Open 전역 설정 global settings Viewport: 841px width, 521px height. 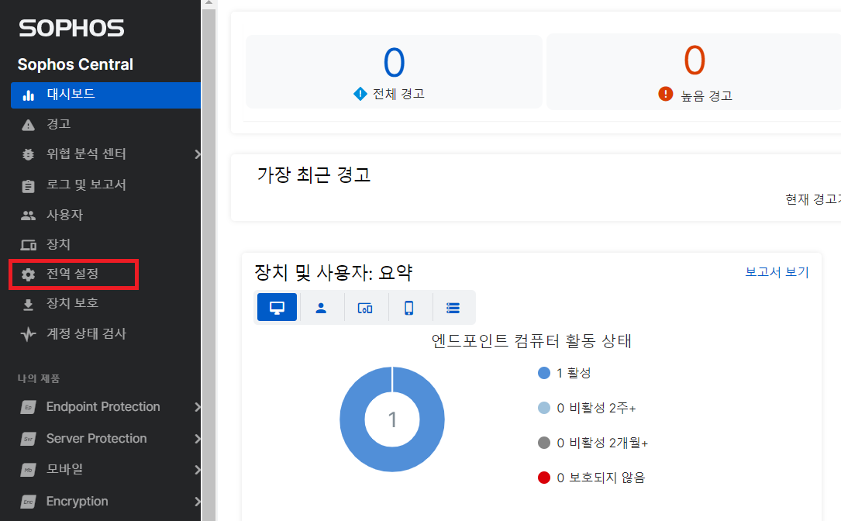[x=74, y=274]
